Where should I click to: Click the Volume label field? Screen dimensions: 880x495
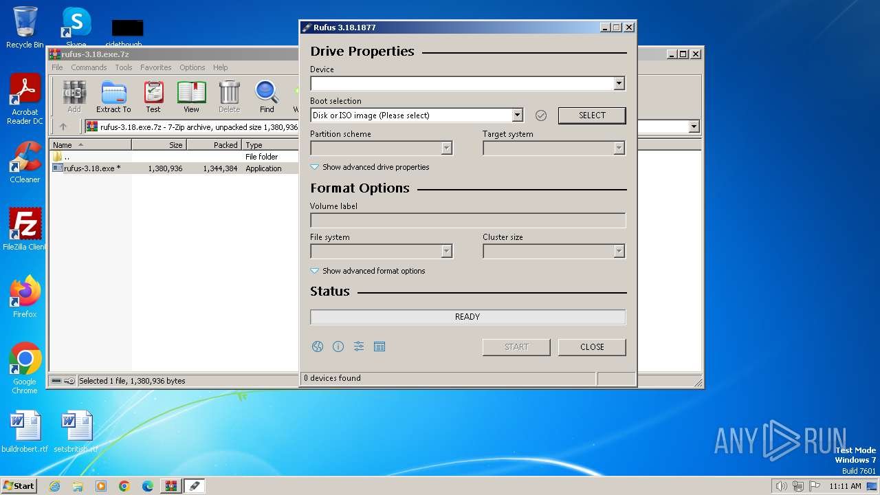point(467,220)
